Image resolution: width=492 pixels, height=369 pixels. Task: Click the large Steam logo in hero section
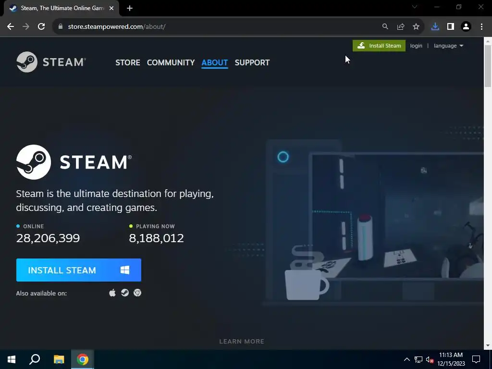coord(74,162)
